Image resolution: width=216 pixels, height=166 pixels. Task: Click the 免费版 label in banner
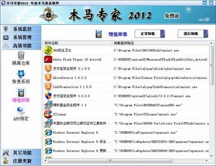pyautogui.click(x=172, y=16)
